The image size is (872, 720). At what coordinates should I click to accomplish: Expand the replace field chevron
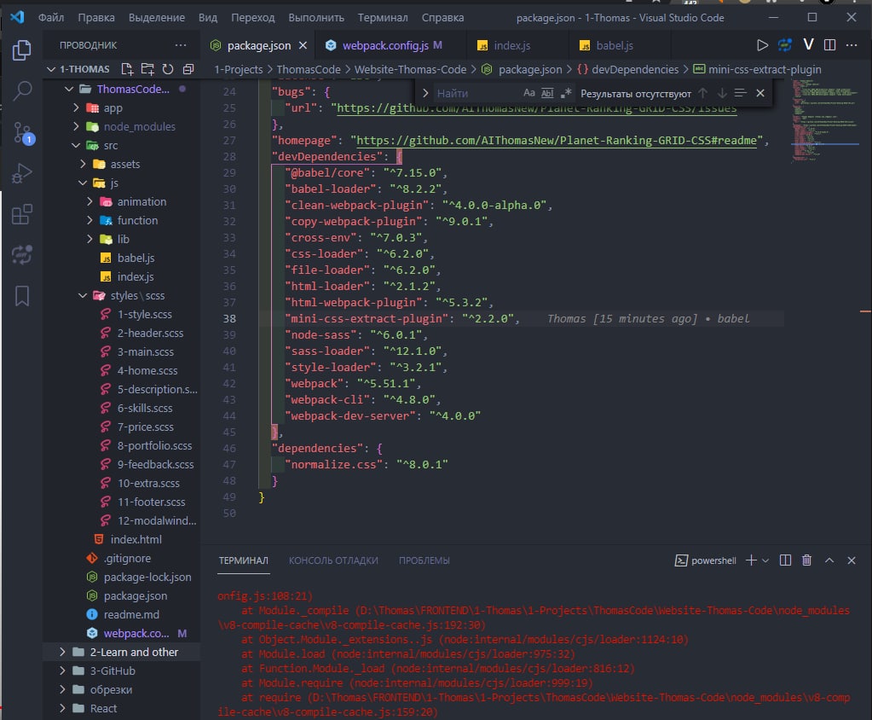coord(424,93)
